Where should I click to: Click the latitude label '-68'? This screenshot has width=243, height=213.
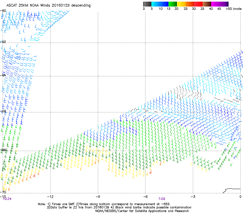pyautogui.click(x=3, y=150)
